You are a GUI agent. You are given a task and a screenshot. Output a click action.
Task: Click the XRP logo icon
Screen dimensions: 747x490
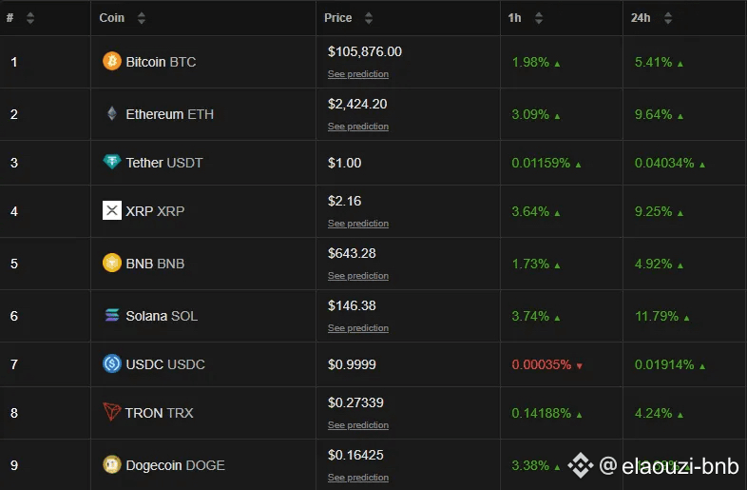112,210
